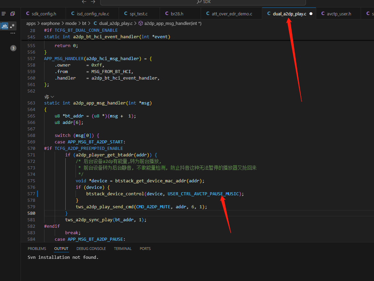Viewport: 374px width, 281px height.
Task: Open the DEBUG CONSOLE panel tab
Action: click(x=91, y=249)
